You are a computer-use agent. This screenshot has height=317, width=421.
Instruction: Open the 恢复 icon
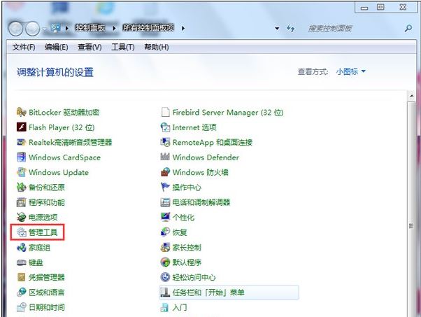[x=165, y=232]
